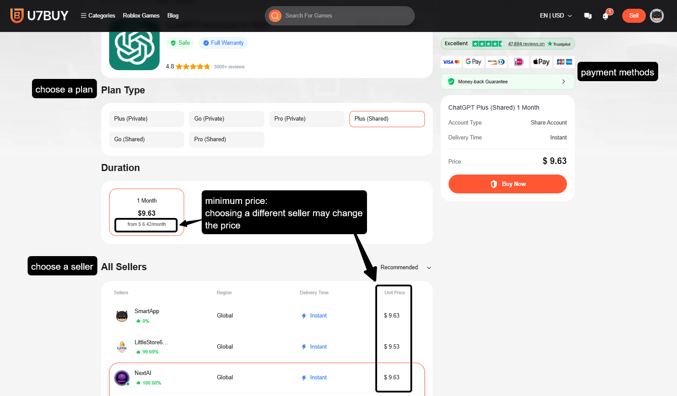Select the NextAI seller row
This screenshot has width=677, height=396.
point(267,378)
